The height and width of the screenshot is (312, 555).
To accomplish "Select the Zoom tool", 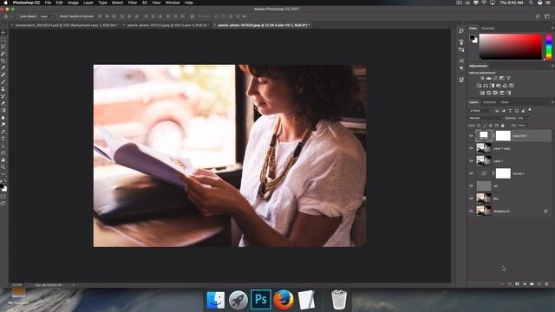I will tap(3, 167).
